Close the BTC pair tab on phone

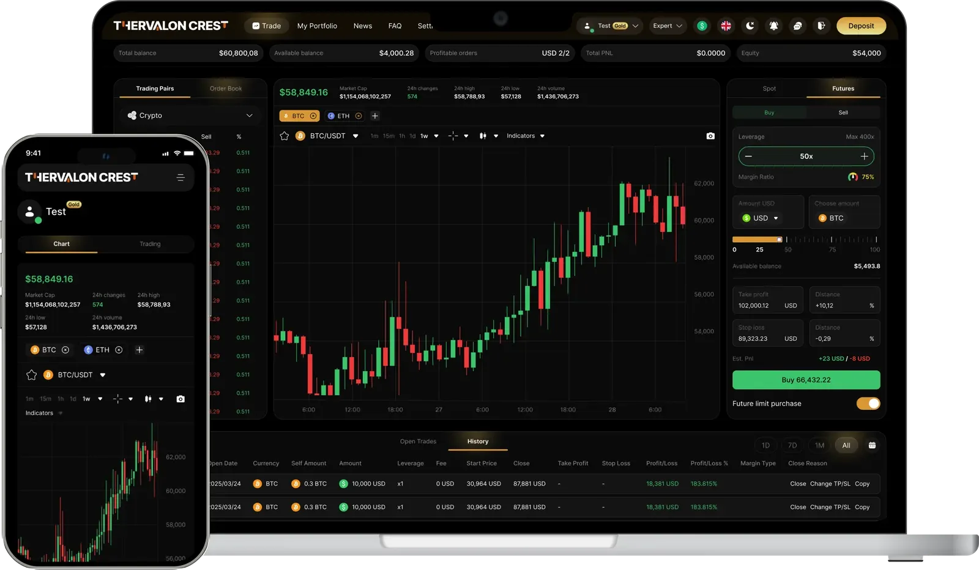click(x=65, y=350)
